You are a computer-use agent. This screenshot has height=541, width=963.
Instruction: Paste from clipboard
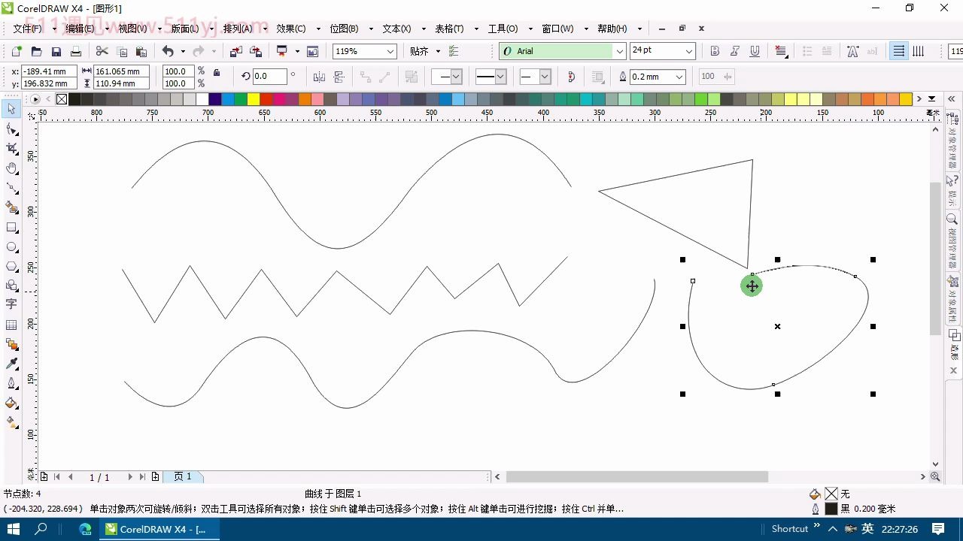[x=141, y=51]
